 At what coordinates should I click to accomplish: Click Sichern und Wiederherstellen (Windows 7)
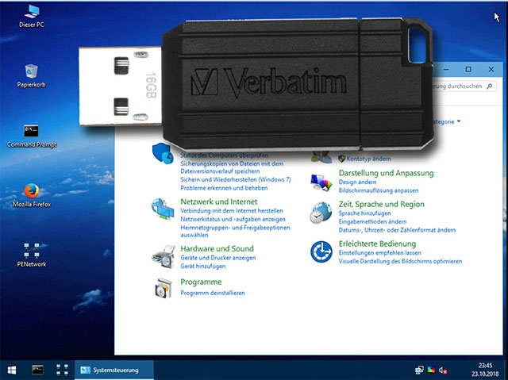coord(236,179)
